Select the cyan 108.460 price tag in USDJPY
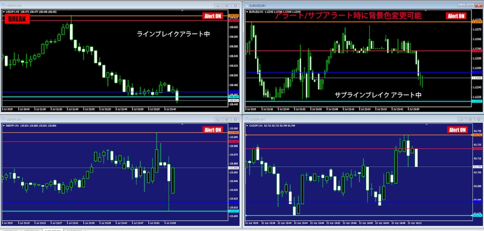Viewport: 484px width, 231px height. coord(233,97)
